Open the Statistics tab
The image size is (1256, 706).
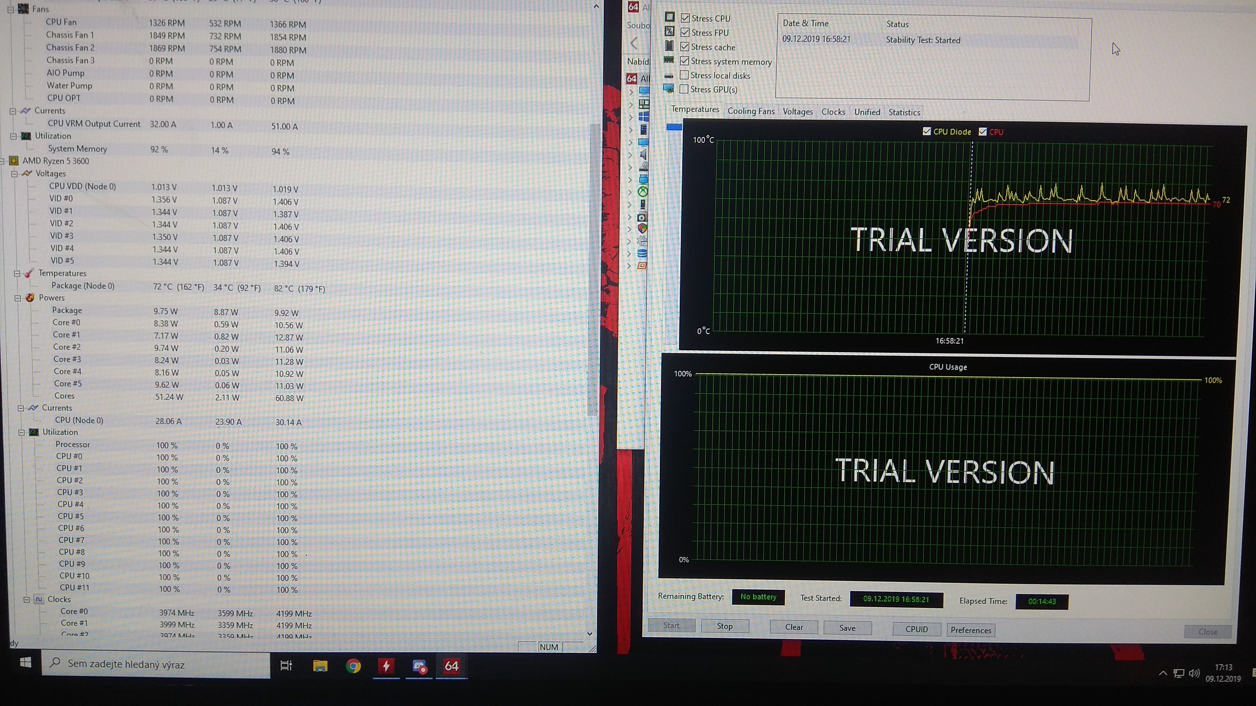coord(904,113)
